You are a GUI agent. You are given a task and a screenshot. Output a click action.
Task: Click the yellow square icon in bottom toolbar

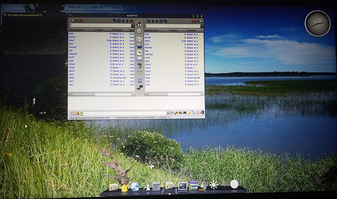(189, 113)
